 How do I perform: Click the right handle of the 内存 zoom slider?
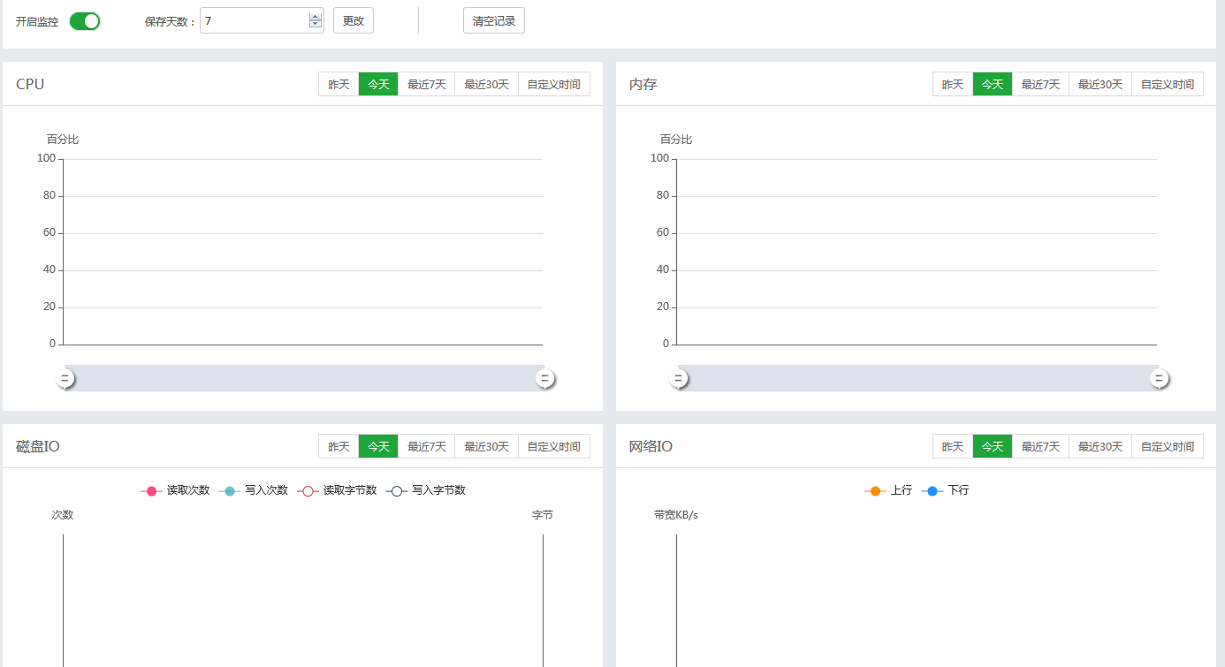pos(1158,377)
